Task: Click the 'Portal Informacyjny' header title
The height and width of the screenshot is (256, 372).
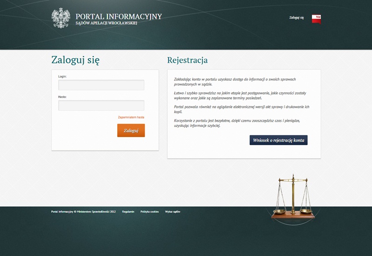Action: (119, 16)
